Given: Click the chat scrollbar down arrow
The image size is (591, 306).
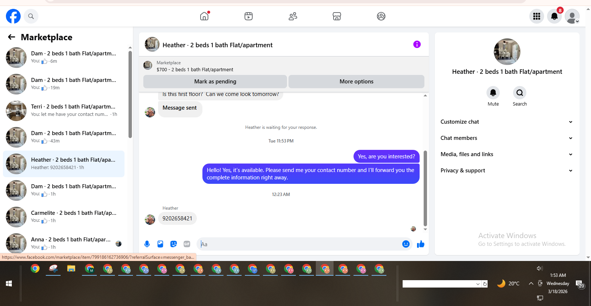Looking at the screenshot, I should point(425,229).
